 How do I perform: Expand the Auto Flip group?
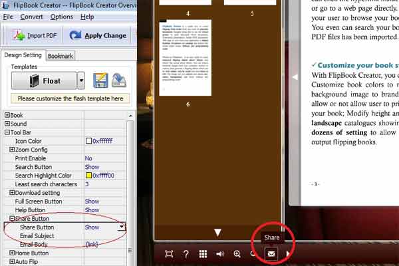click(12, 261)
